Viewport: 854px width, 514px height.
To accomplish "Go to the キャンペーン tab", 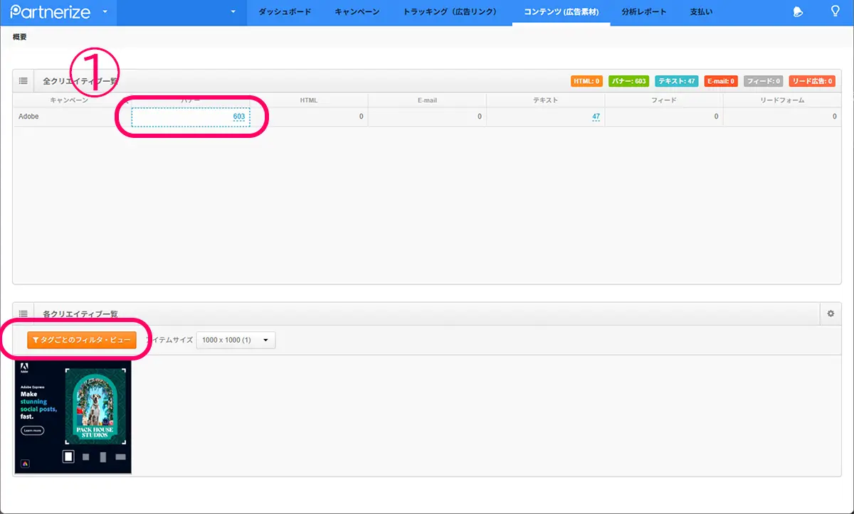I will coord(357,12).
